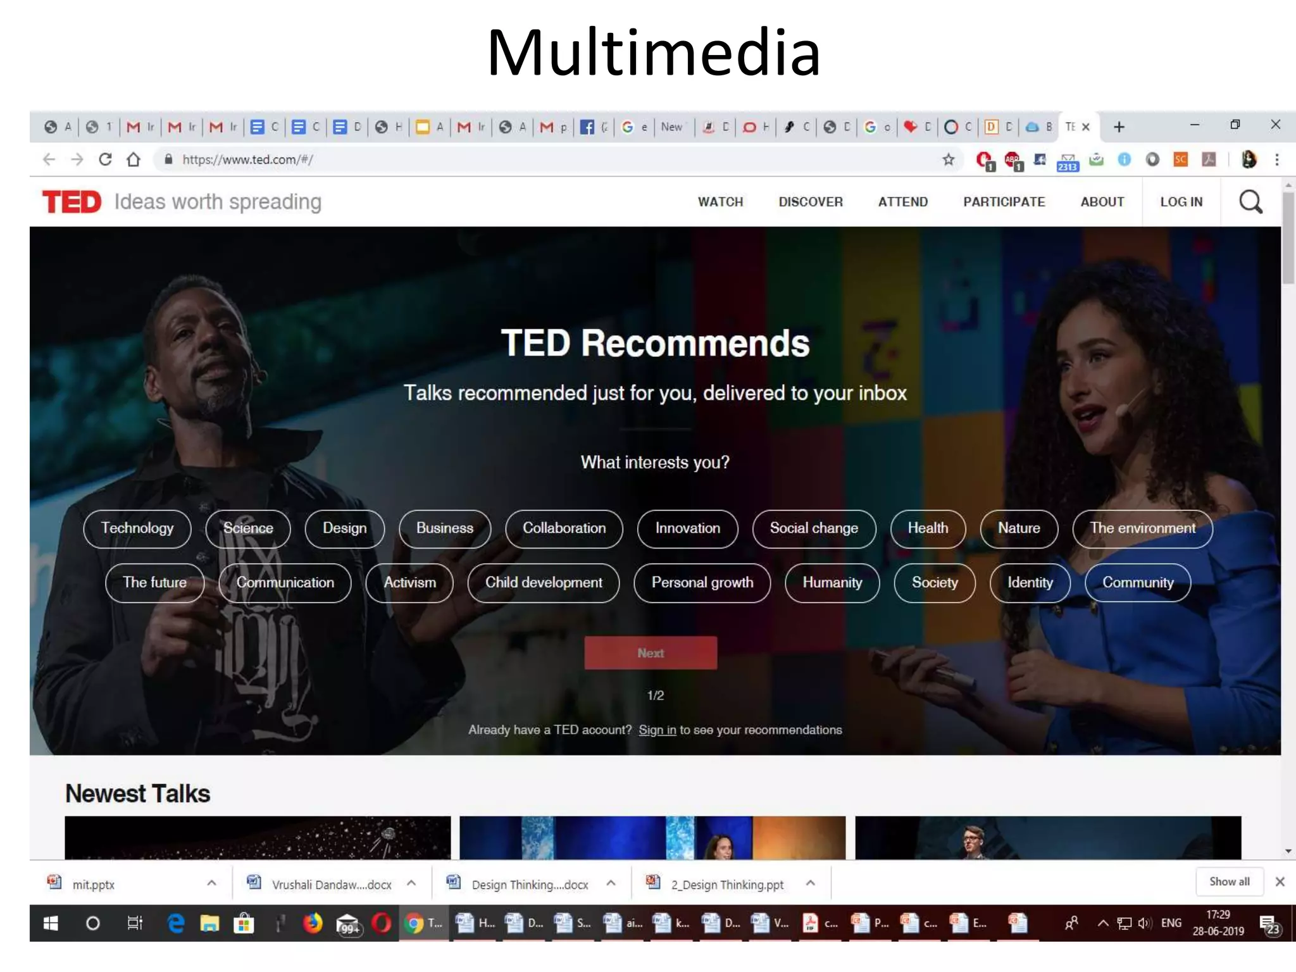Select the Collaboration interest pill
Viewport: 1296px width, 972px height.
tap(564, 528)
